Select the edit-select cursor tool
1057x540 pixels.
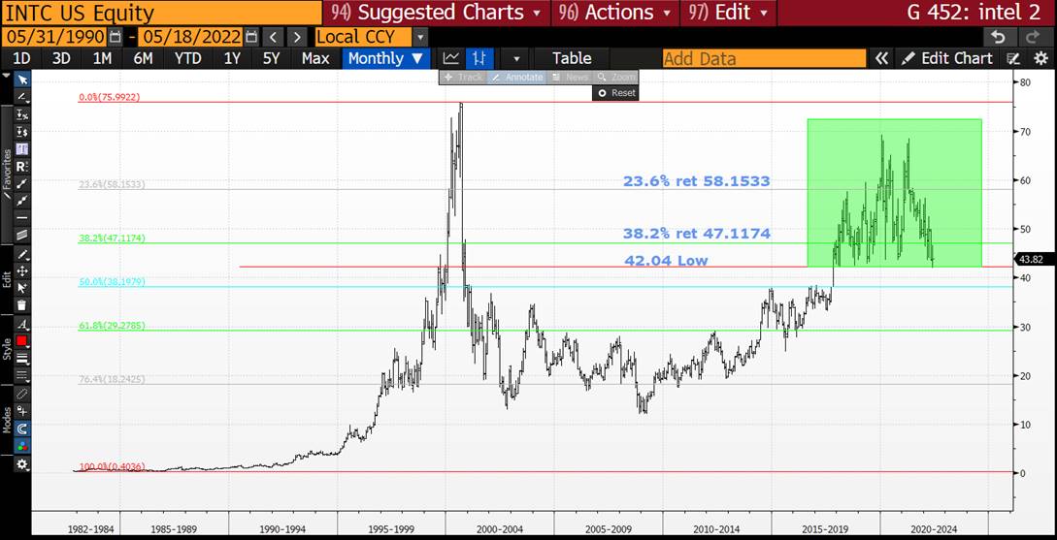point(22,288)
